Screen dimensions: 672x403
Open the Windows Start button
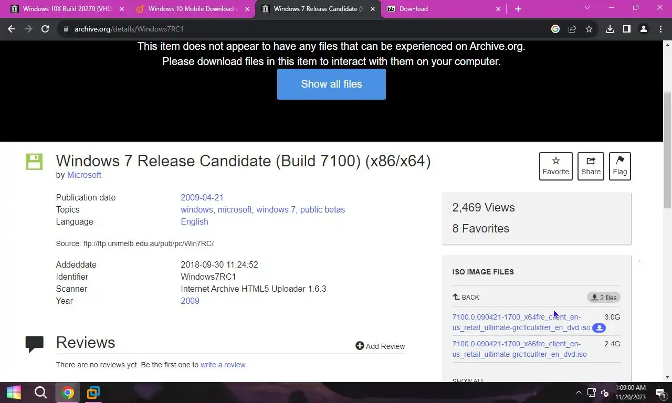[x=14, y=392]
